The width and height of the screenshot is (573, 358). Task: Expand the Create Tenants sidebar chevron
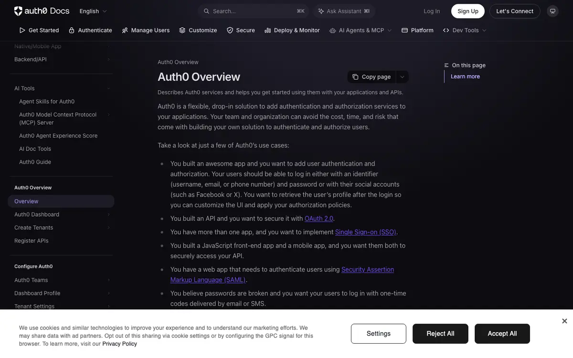(108, 228)
